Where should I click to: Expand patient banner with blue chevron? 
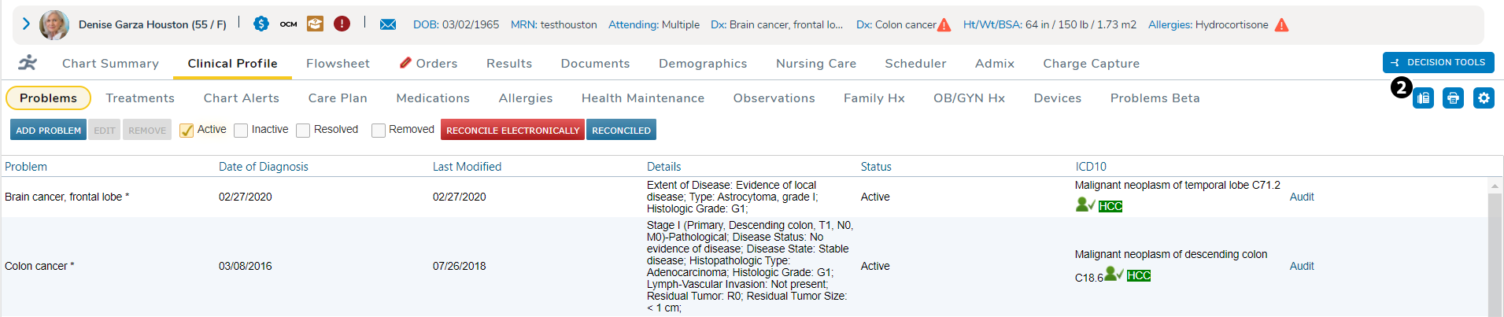26,24
